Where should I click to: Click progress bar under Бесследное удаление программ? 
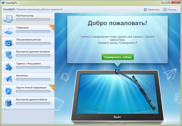point(33,55)
